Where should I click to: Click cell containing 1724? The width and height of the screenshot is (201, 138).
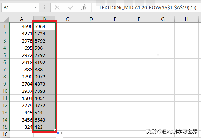tap(44, 34)
